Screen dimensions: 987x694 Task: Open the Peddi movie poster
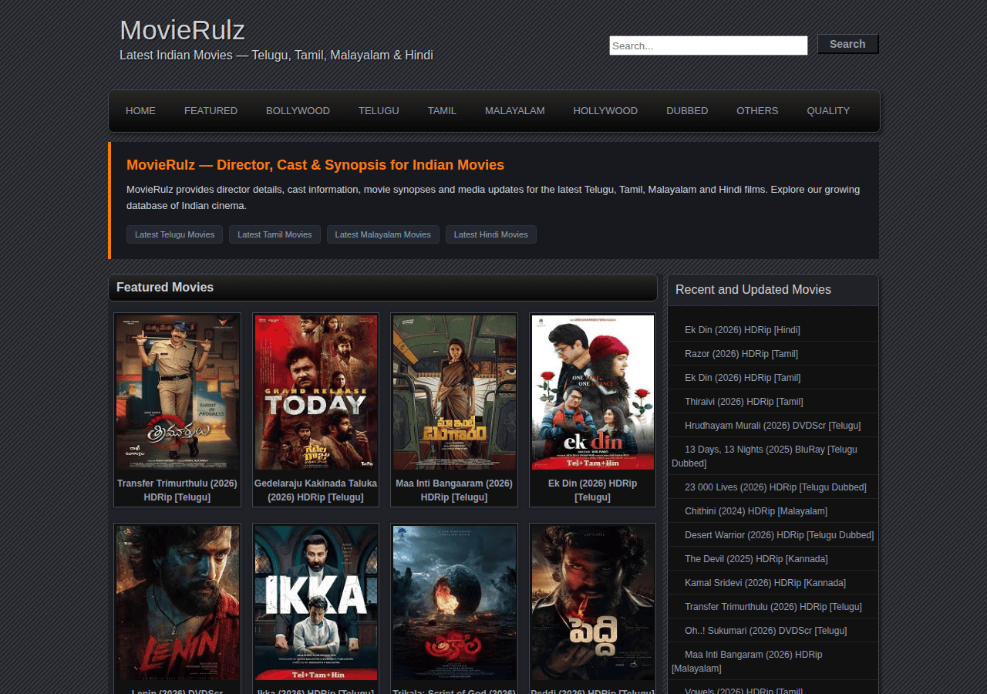coord(593,603)
